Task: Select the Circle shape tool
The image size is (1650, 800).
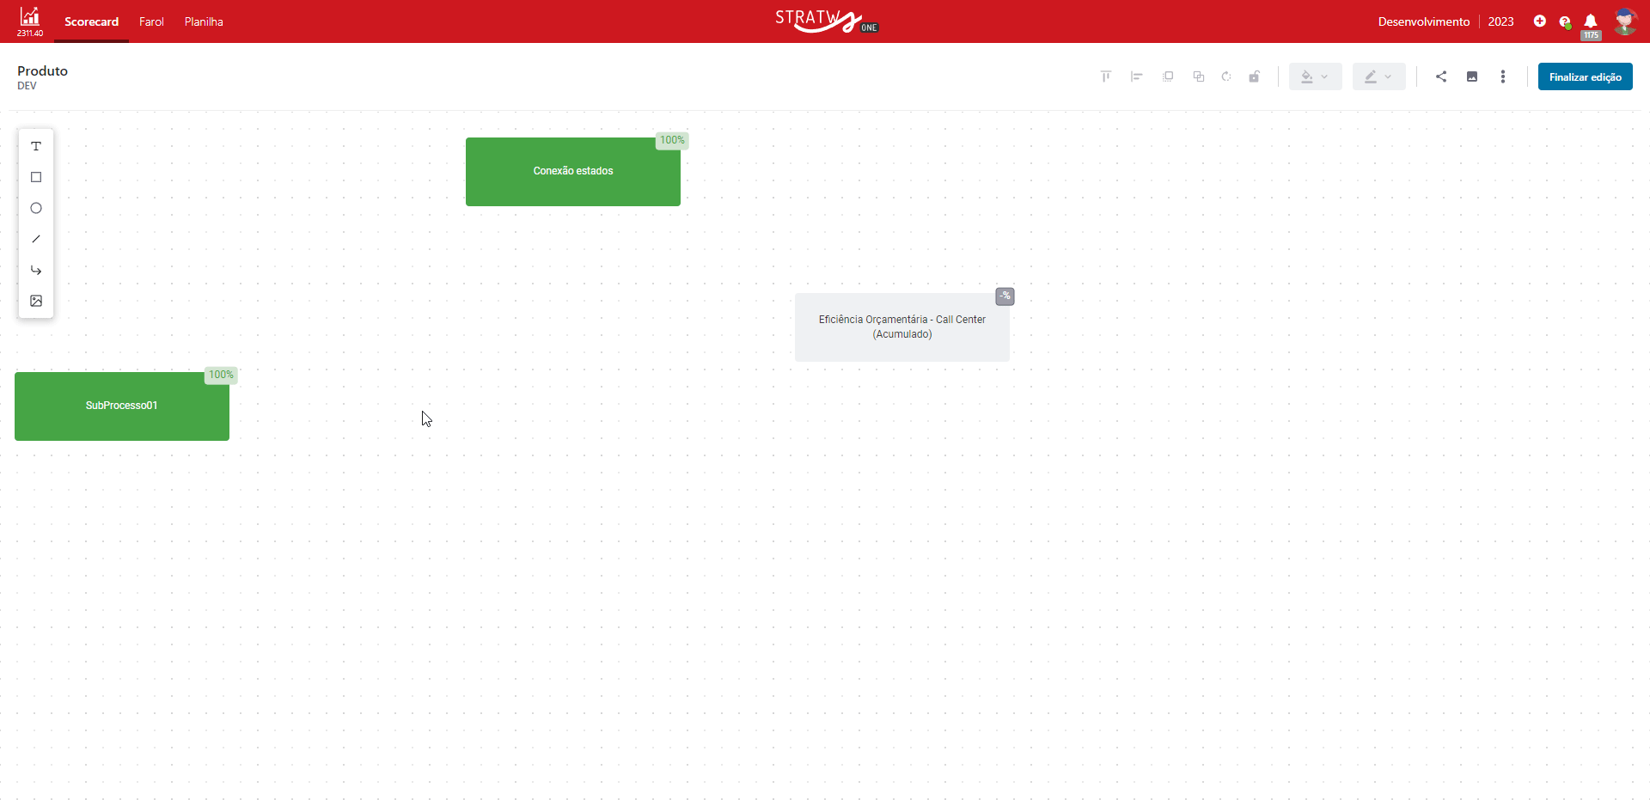Action: (x=36, y=208)
